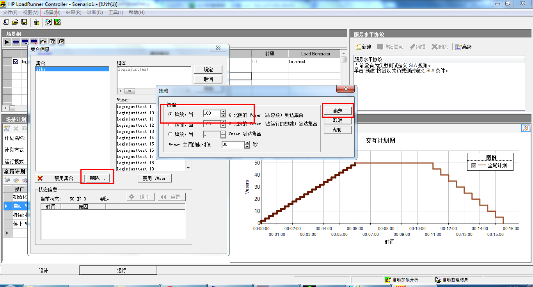This screenshot has height=287, width=533.
Task: Click the percentage input field showing 100
Action: (211, 113)
